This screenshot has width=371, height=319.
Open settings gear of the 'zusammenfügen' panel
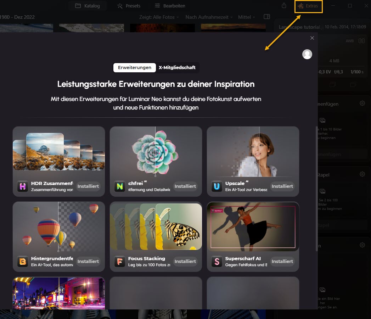(x=362, y=103)
